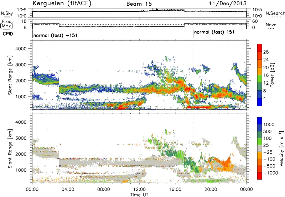Click the '20:00' time tick label
285x197 pixels.
pyautogui.click(x=211, y=190)
